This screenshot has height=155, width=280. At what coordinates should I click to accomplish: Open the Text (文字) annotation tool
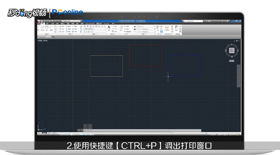pyautogui.click(x=109, y=28)
